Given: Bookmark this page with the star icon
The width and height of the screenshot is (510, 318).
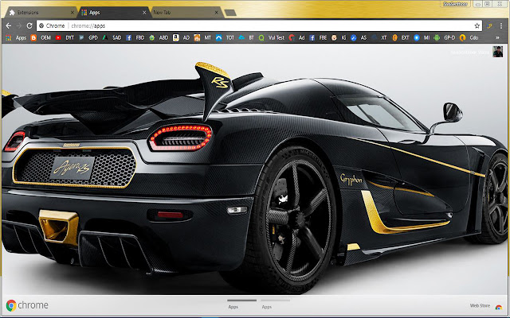Looking at the screenshot, I should pyautogui.click(x=477, y=25).
